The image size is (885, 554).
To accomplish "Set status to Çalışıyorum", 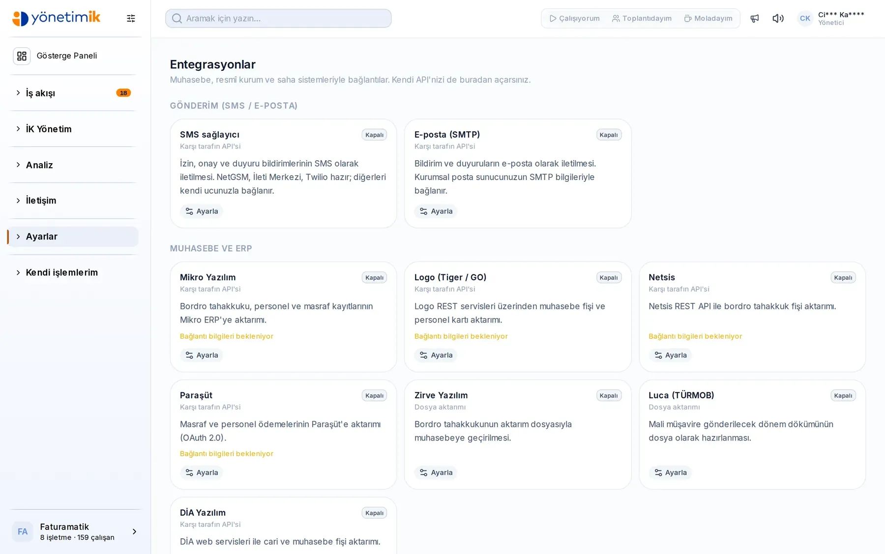I will pyautogui.click(x=574, y=18).
